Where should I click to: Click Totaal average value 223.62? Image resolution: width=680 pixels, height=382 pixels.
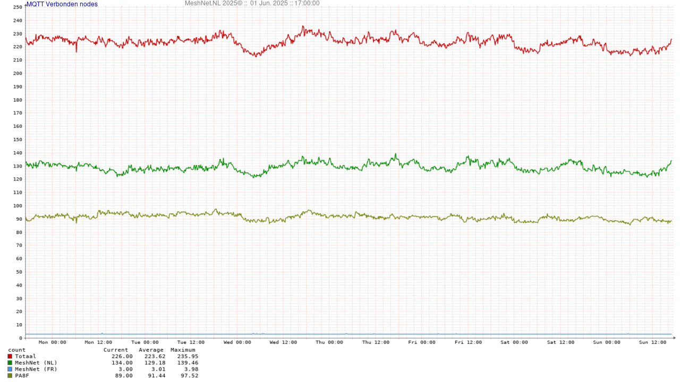(155, 357)
